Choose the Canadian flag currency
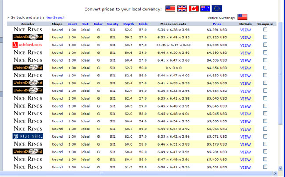 pos(194,8)
